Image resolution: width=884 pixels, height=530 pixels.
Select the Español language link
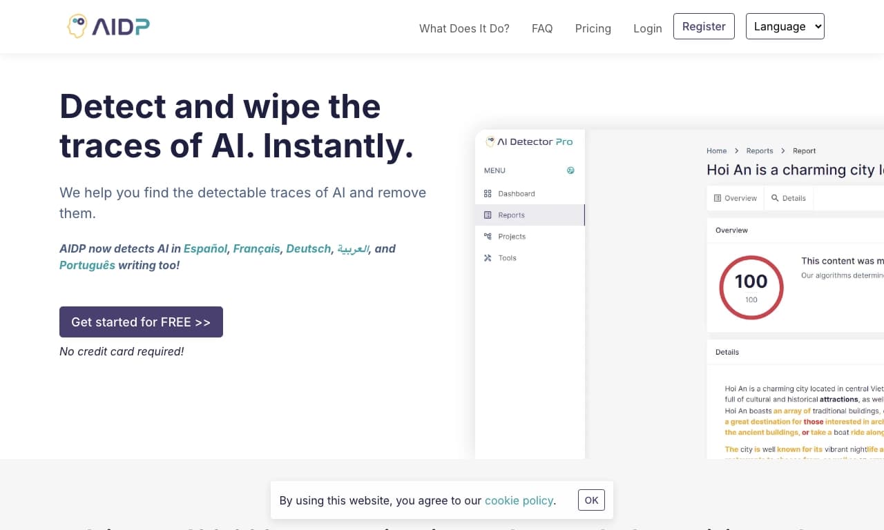pos(205,248)
